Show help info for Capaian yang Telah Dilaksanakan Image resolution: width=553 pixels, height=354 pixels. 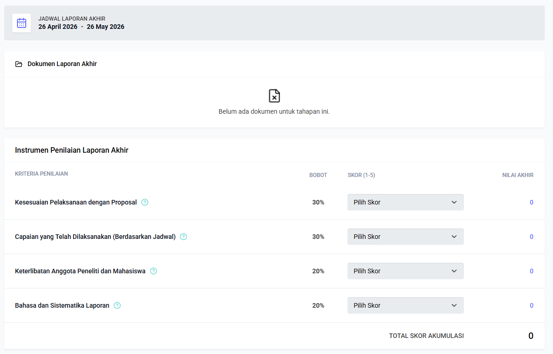183,237
